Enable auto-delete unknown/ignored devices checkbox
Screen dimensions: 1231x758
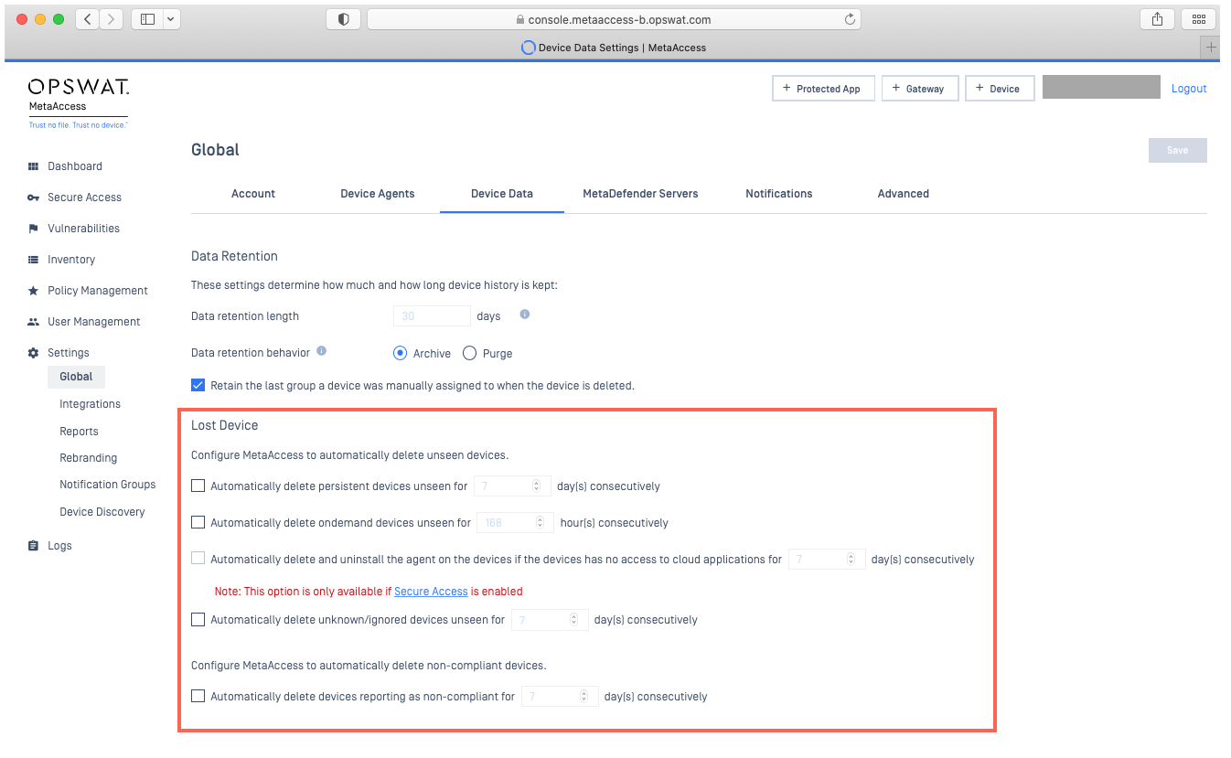(198, 619)
